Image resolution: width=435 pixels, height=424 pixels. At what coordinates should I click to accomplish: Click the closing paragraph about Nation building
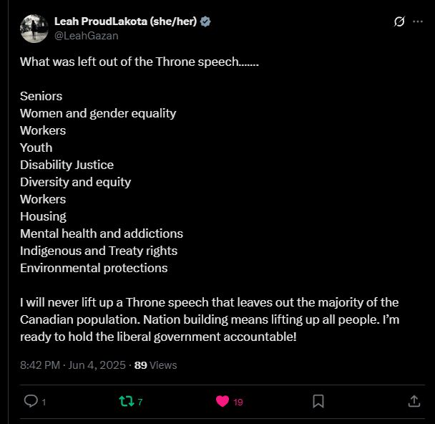click(x=210, y=319)
